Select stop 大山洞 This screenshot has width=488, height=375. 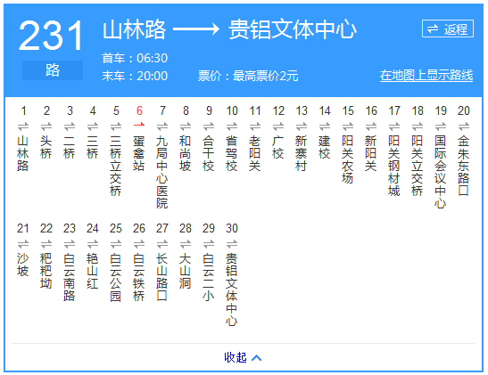[186, 272]
